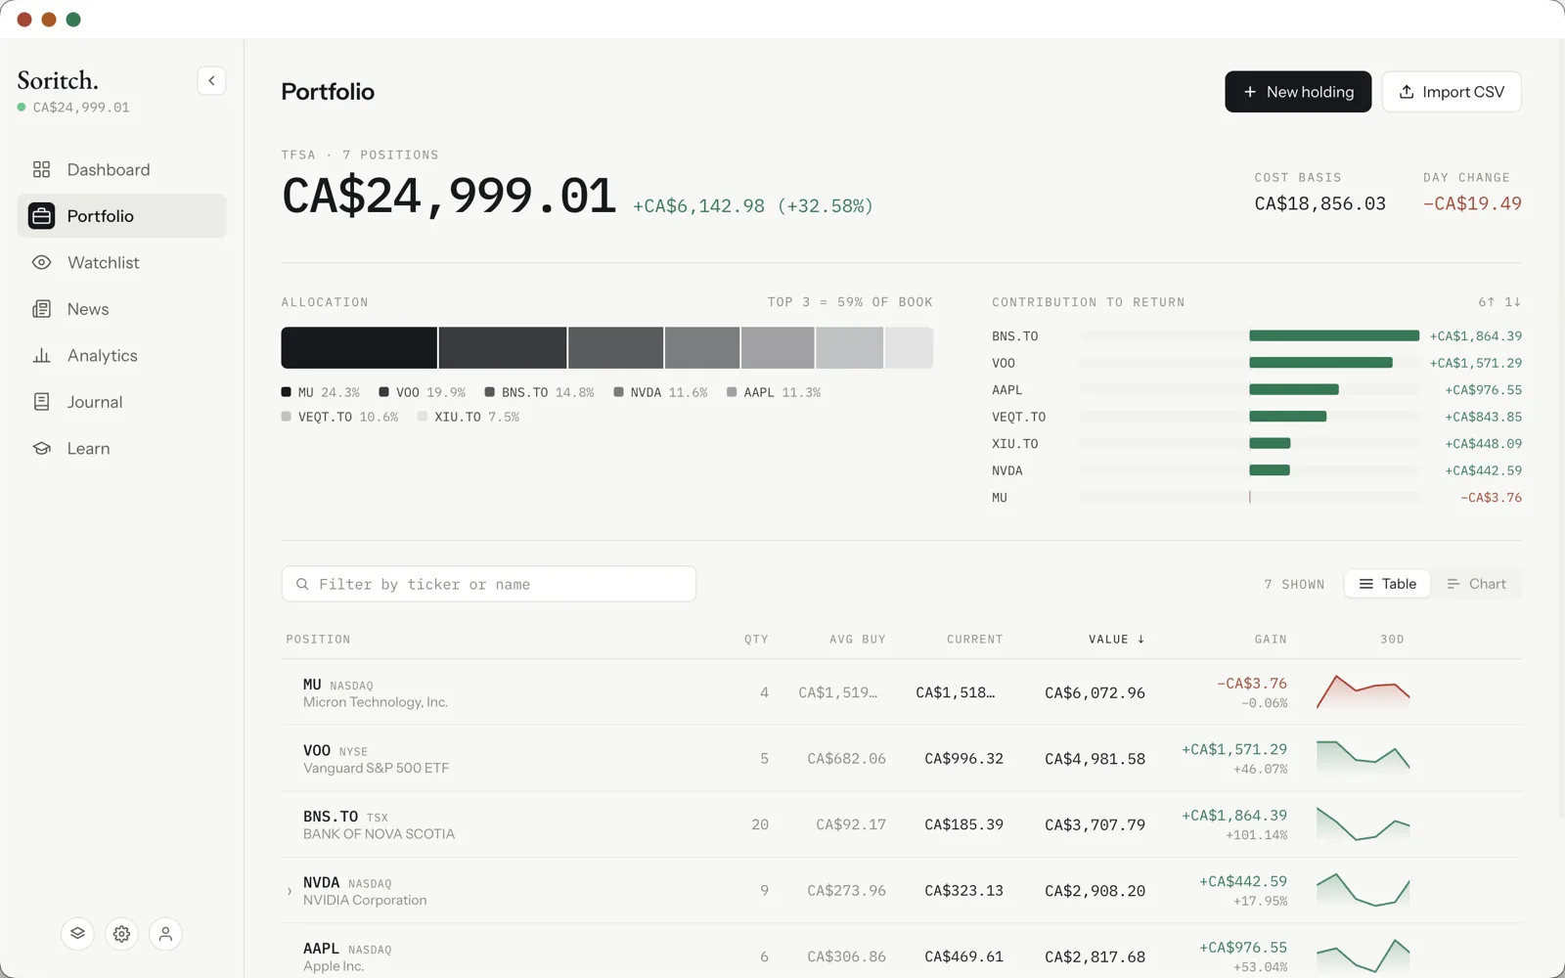Click the MU 30-day sparkline
Screen dimensions: 1565x978
[x=1363, y=691]
